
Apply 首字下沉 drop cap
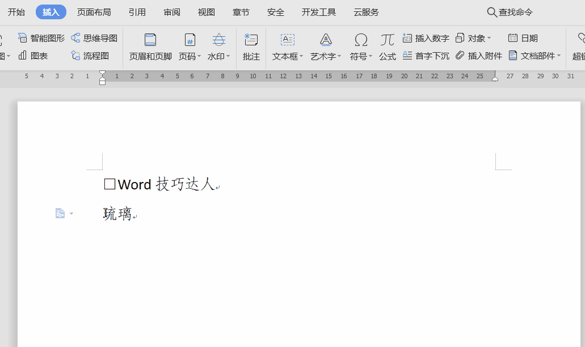(x=426, y=56)
